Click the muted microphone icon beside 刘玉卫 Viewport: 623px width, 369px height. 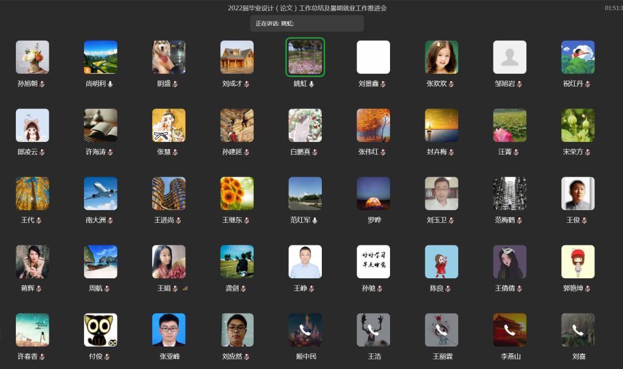[x=451, y=220]
